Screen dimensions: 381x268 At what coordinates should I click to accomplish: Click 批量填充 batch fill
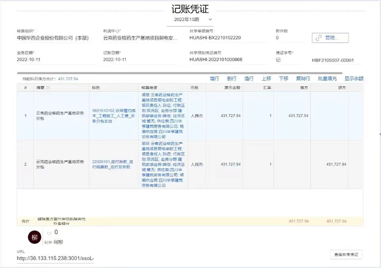[x=328, y=79]
